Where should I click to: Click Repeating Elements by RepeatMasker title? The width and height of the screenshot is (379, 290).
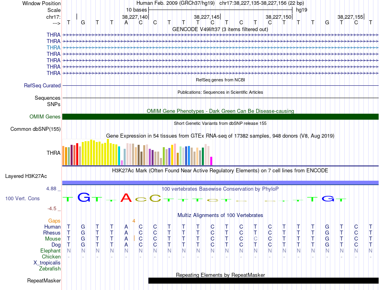(x=220, y=275)
